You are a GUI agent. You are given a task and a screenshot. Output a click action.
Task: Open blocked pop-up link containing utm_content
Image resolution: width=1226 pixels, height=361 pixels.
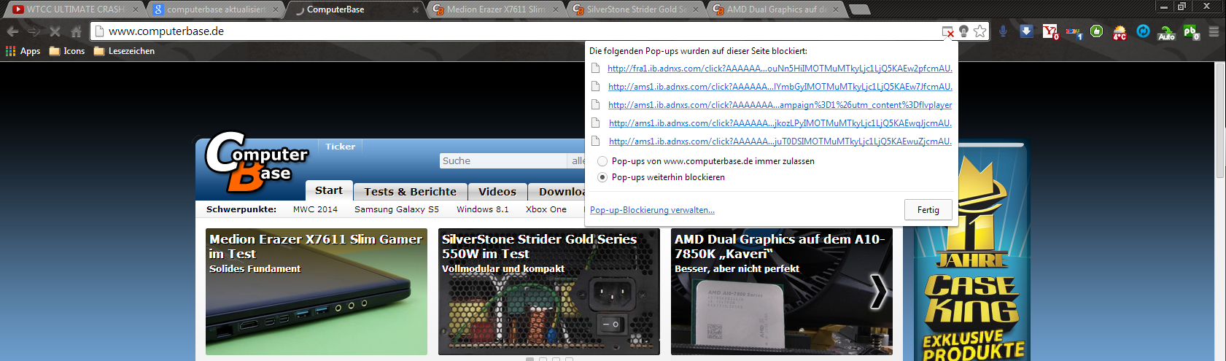pos(780,105)
